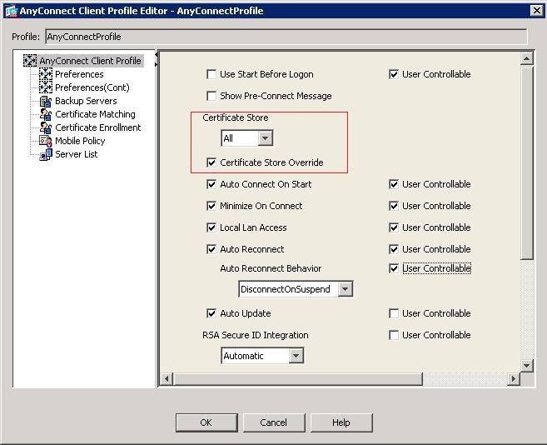Go to Server List
The image size is (547, 445).
76,154
